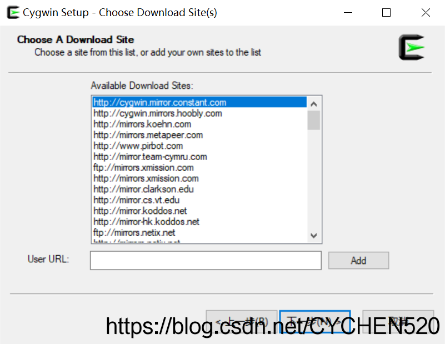Viewport: 445px width, 344px height.
Task: Select http://mirror-hk.koddos.net site
Action: click(199, 221)
